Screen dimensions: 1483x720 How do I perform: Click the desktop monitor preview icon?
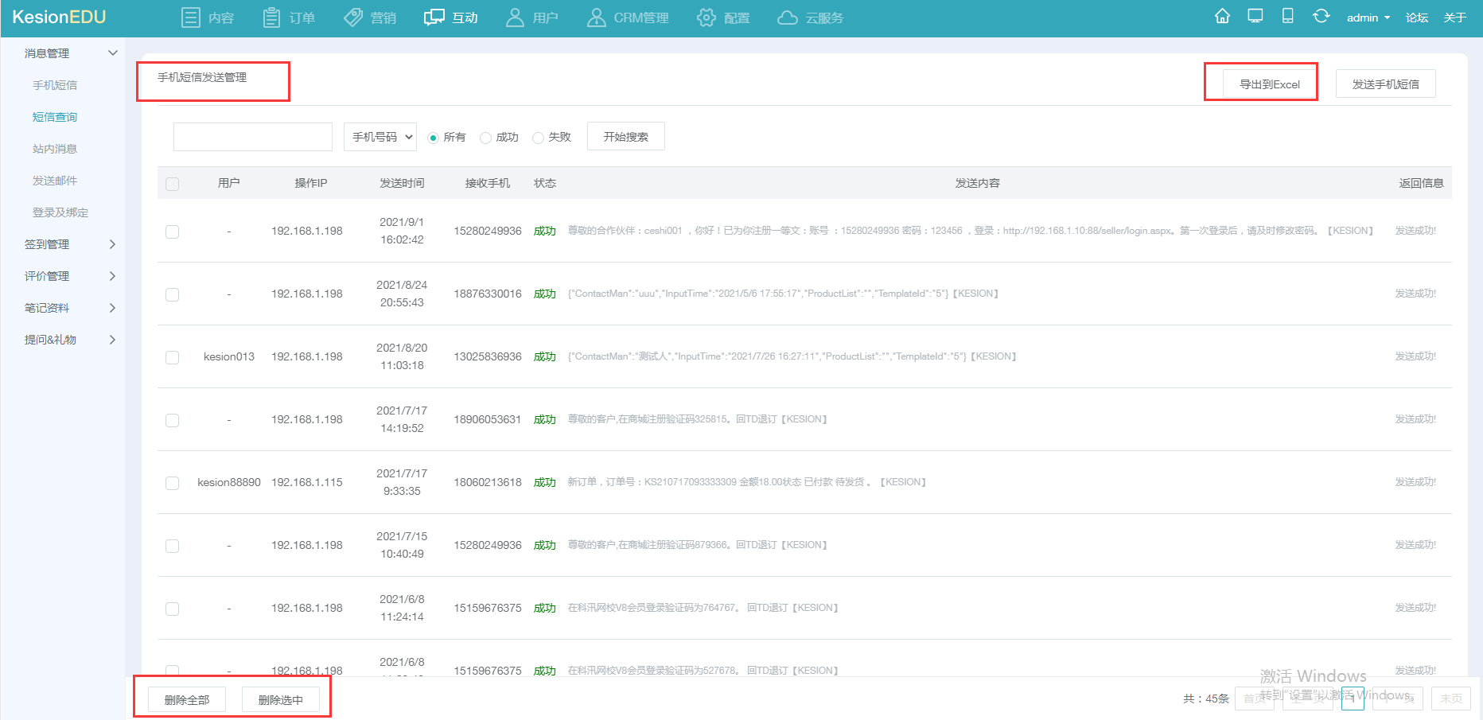coord(1255,17)
